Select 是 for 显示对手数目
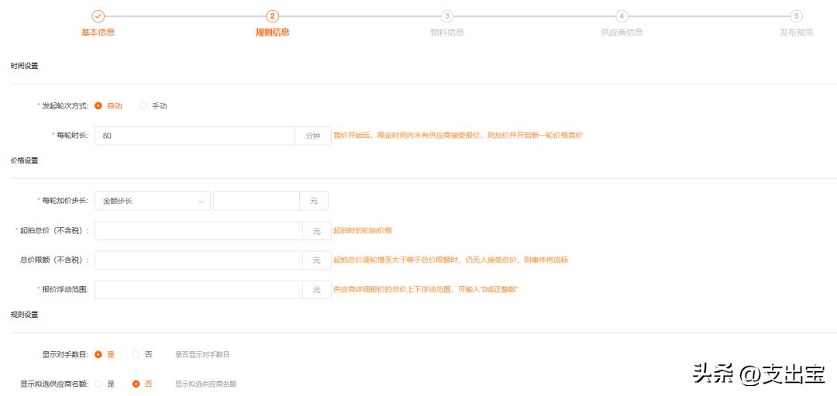Viewport: 837px width, 396px height. (x=98, y=354)
